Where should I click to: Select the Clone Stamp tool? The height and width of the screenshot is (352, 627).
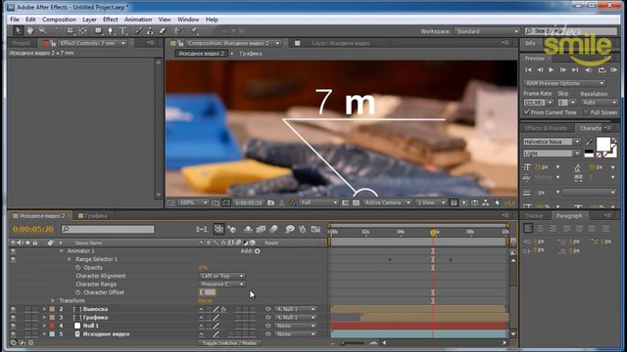(x=150, y=30)
